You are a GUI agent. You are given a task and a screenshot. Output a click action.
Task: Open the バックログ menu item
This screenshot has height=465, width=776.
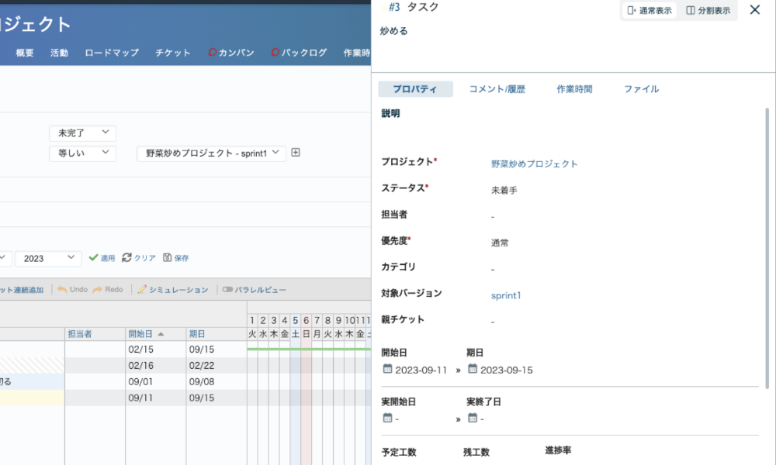pyautogui.click(x=299, y=53)
